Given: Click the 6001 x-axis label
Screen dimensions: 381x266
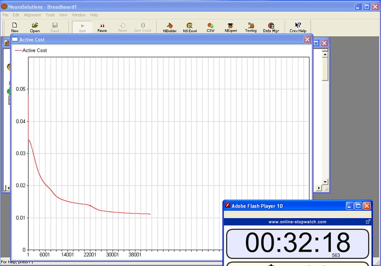Looking at the screenshot, I should tap(44, 254).
